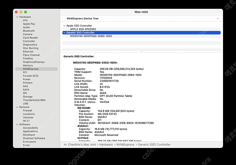
Task: Open Wi-Fi under Network
Action: point(26,121)
